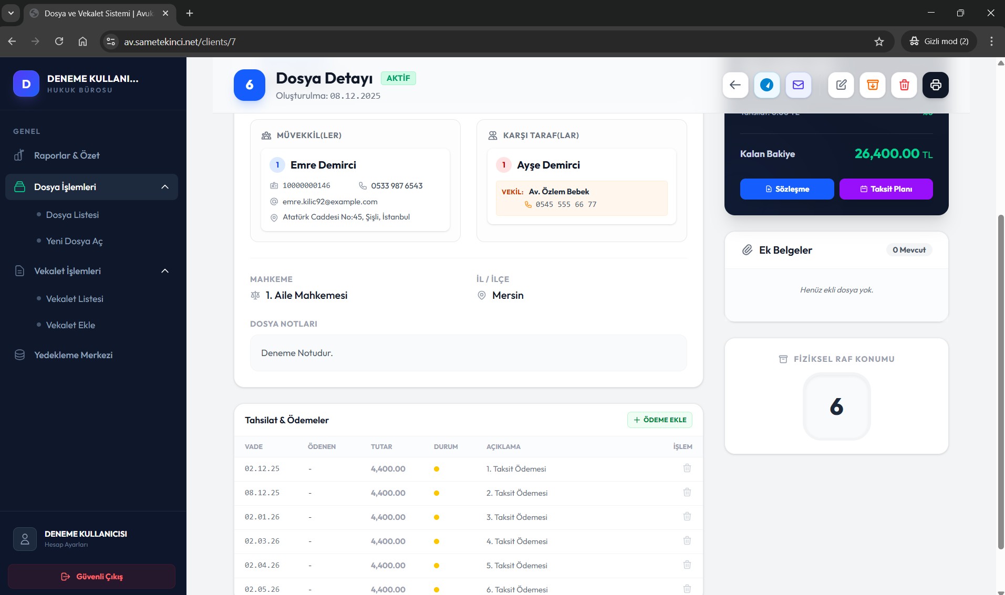The width and height of the screenshot is (1005, 595).
Task: Select Yeni Dosya Aç menu item
Action: (74, 241)
